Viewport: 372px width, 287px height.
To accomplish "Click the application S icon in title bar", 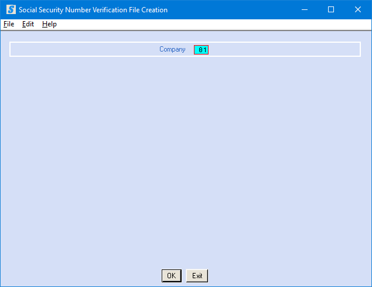I will tap(11, 10).
